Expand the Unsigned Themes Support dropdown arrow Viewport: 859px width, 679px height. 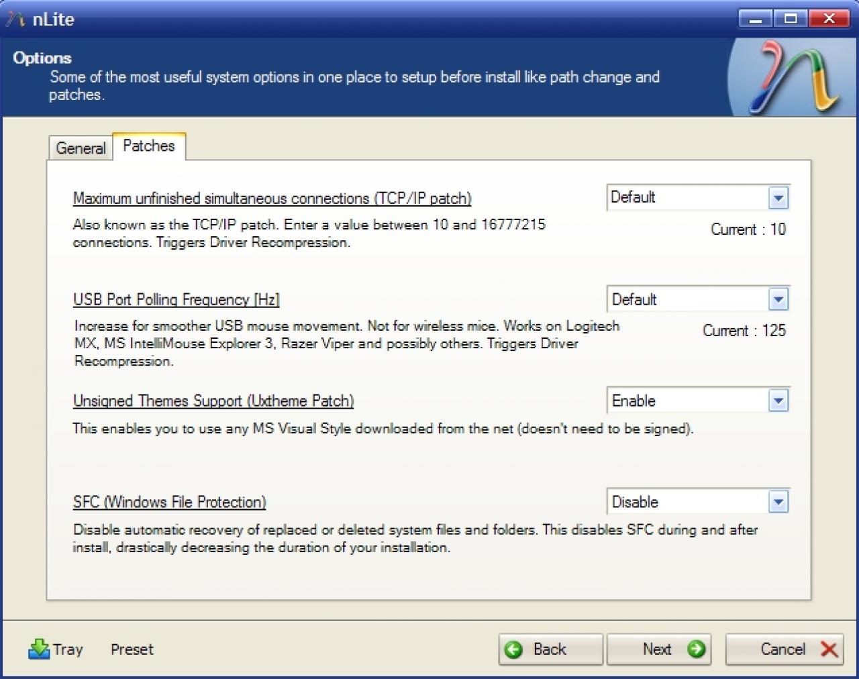point(778,401)
